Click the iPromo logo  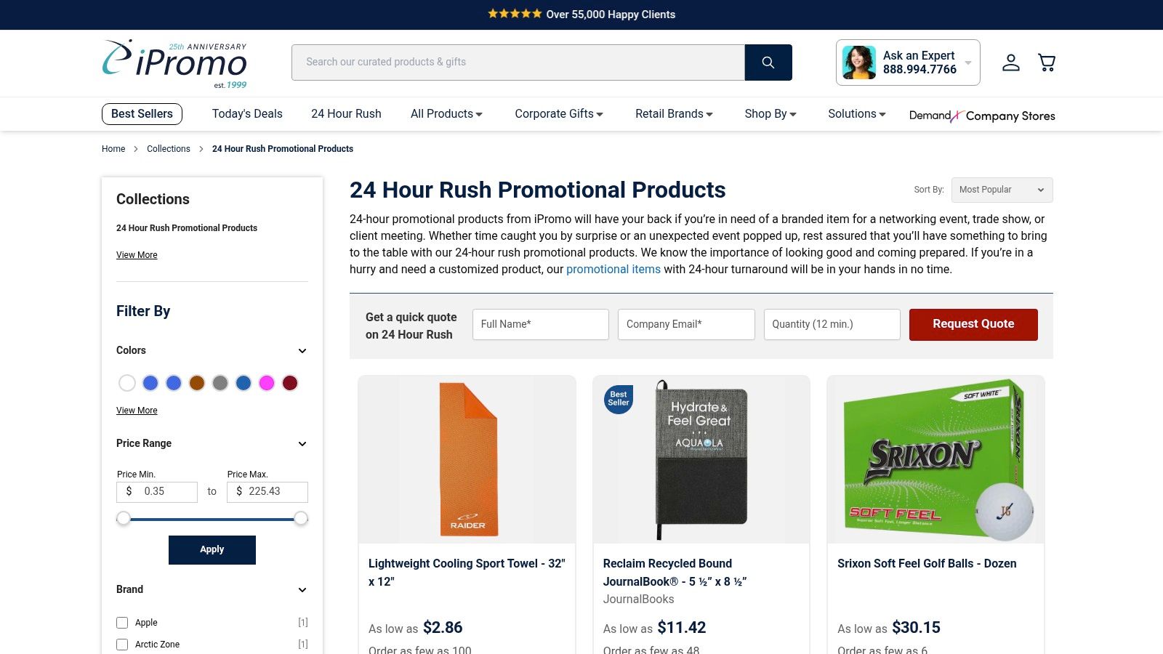coord(174,63)
